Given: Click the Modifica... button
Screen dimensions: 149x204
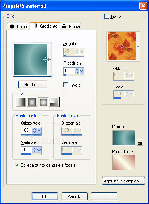Looking at the screenshot, I should click(33, 85).
